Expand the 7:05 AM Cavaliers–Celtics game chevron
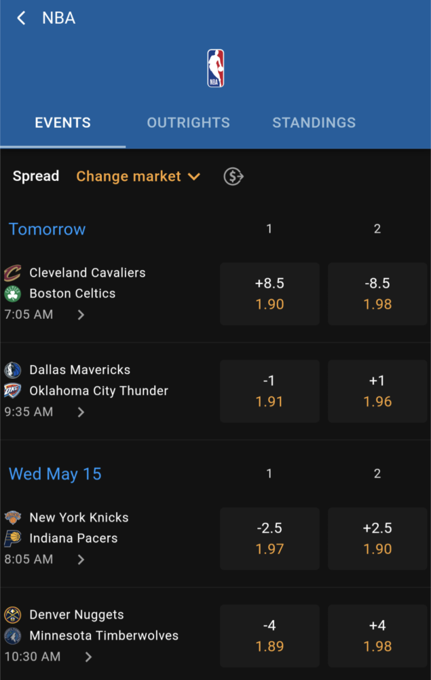This screenshot has height=680, width=431. point(81,315)
